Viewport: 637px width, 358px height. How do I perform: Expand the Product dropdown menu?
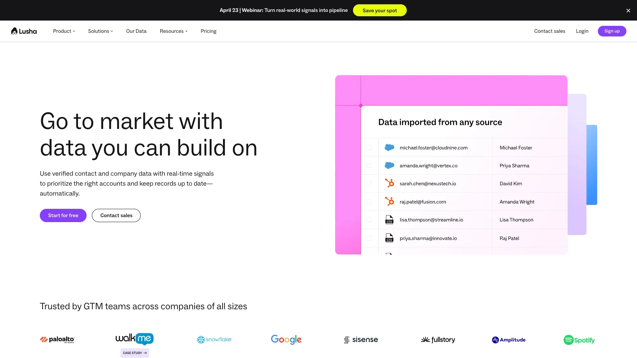[64, 31]
